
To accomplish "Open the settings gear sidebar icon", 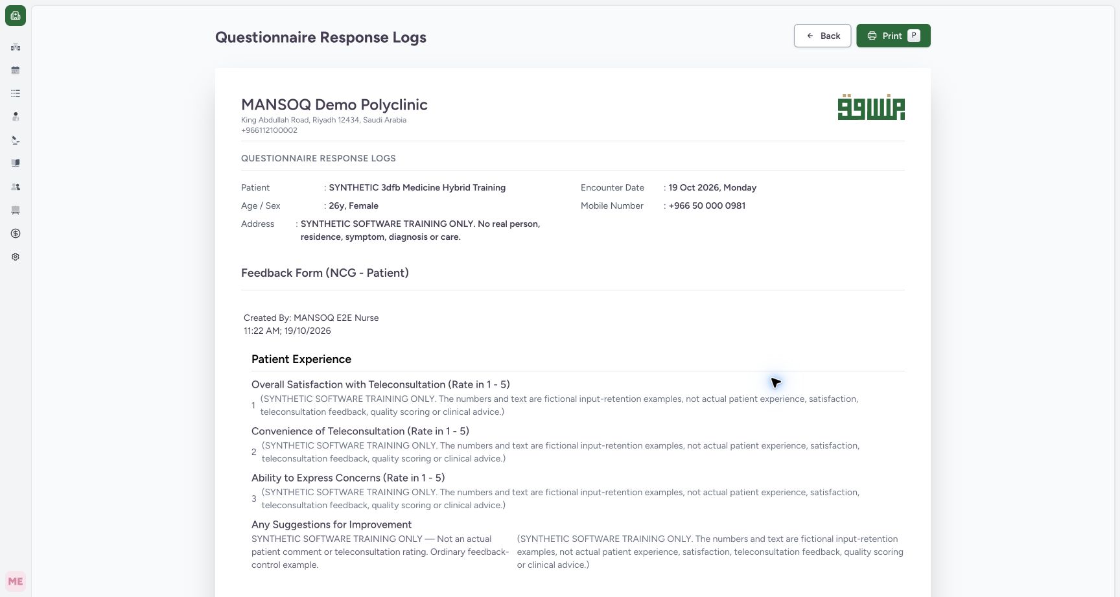I will pyautogui.click(x=16, y=257).
